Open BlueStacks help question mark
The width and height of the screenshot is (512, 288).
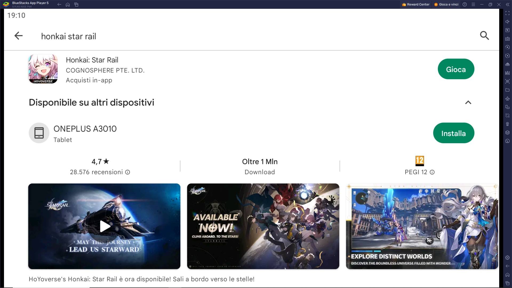(465, 4)
